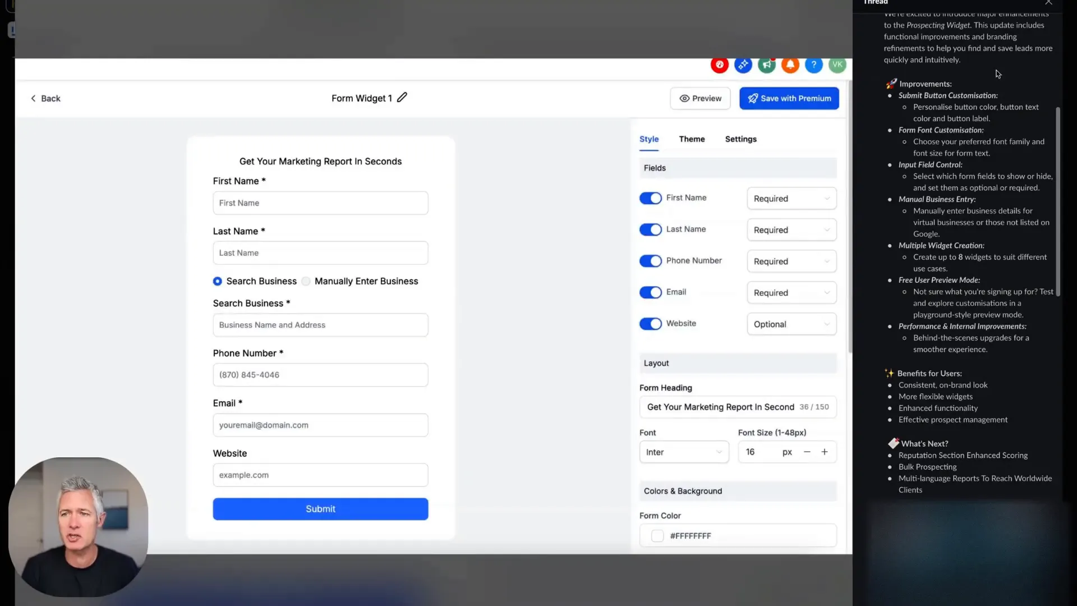The height and width of the screenshot is (606, 1077).
Task: Click 'Improvements:' heading in Thread panel
Action: (925, 84)
